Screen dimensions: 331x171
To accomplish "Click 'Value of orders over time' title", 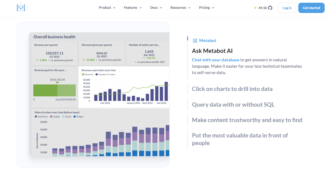I will (x=57, y=112).
